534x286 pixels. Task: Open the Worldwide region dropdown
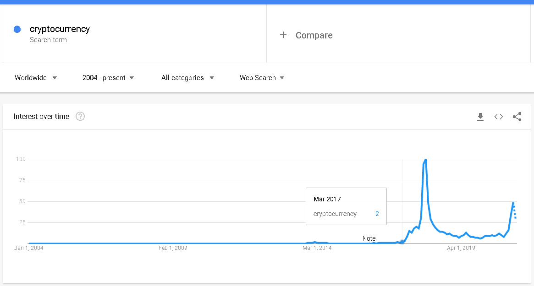tap(36, 78)
